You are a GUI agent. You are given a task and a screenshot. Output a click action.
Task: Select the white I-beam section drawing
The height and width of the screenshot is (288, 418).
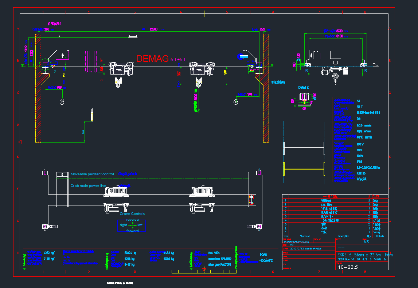(304, 148)
